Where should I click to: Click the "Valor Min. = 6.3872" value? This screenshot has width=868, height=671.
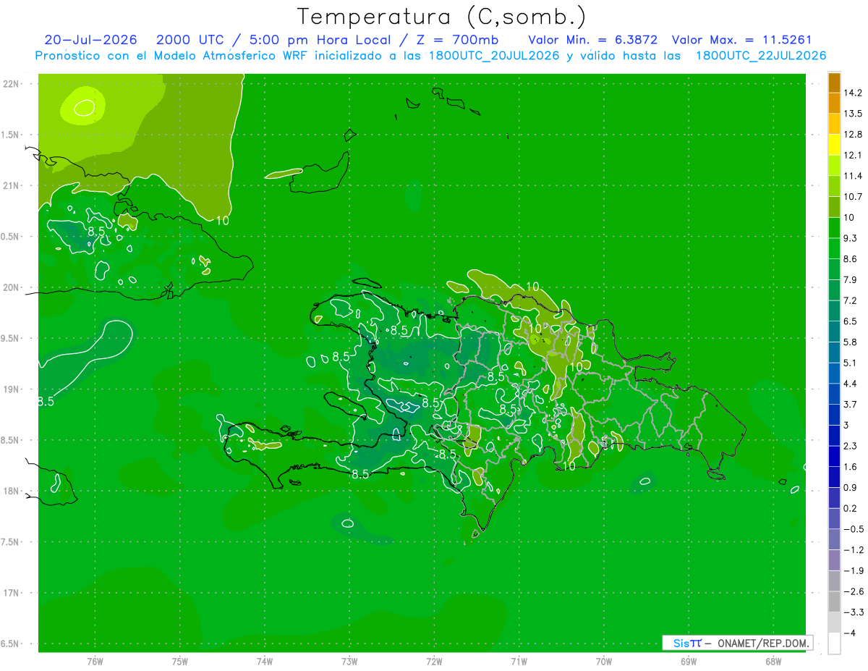click(592, 40)
